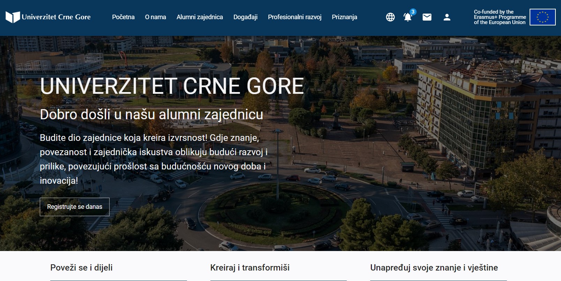Click the Registrujte se danas button
Viewport: 561px width, 281px height.
click(x=75, y=207)
